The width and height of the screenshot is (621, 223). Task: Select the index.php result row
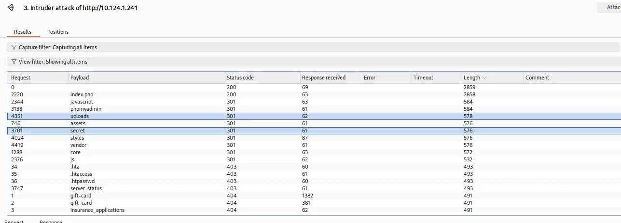81,94
